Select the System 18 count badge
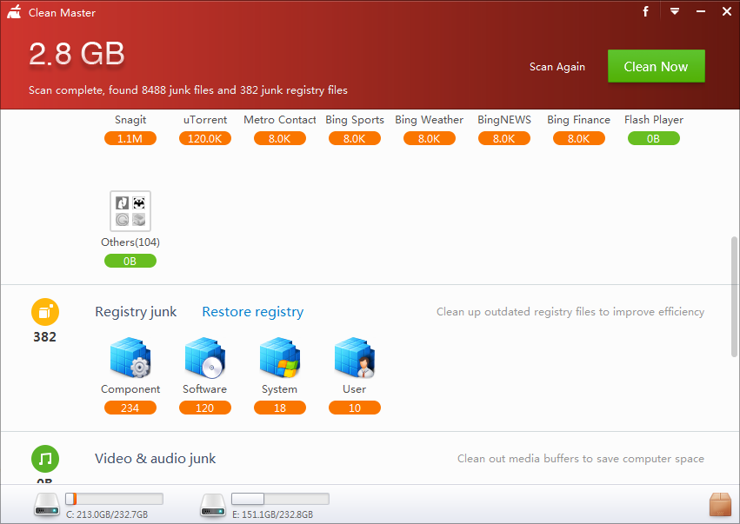 (x=280, y=408)
